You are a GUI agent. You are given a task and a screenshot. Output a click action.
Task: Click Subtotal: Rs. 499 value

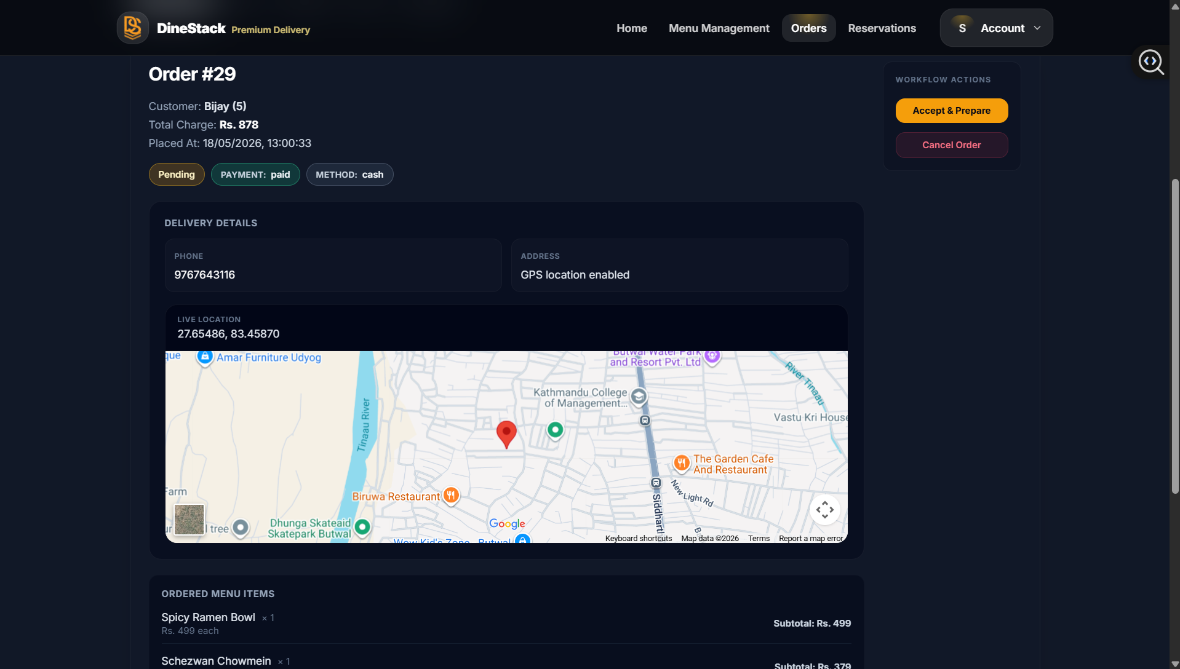[812, 623]
